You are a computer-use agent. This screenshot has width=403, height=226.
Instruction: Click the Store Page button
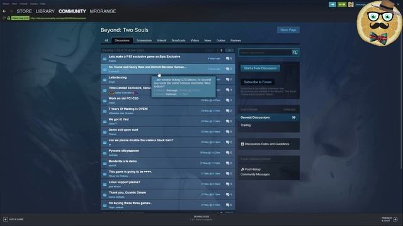pyautogui.click(x=288, y=30)
